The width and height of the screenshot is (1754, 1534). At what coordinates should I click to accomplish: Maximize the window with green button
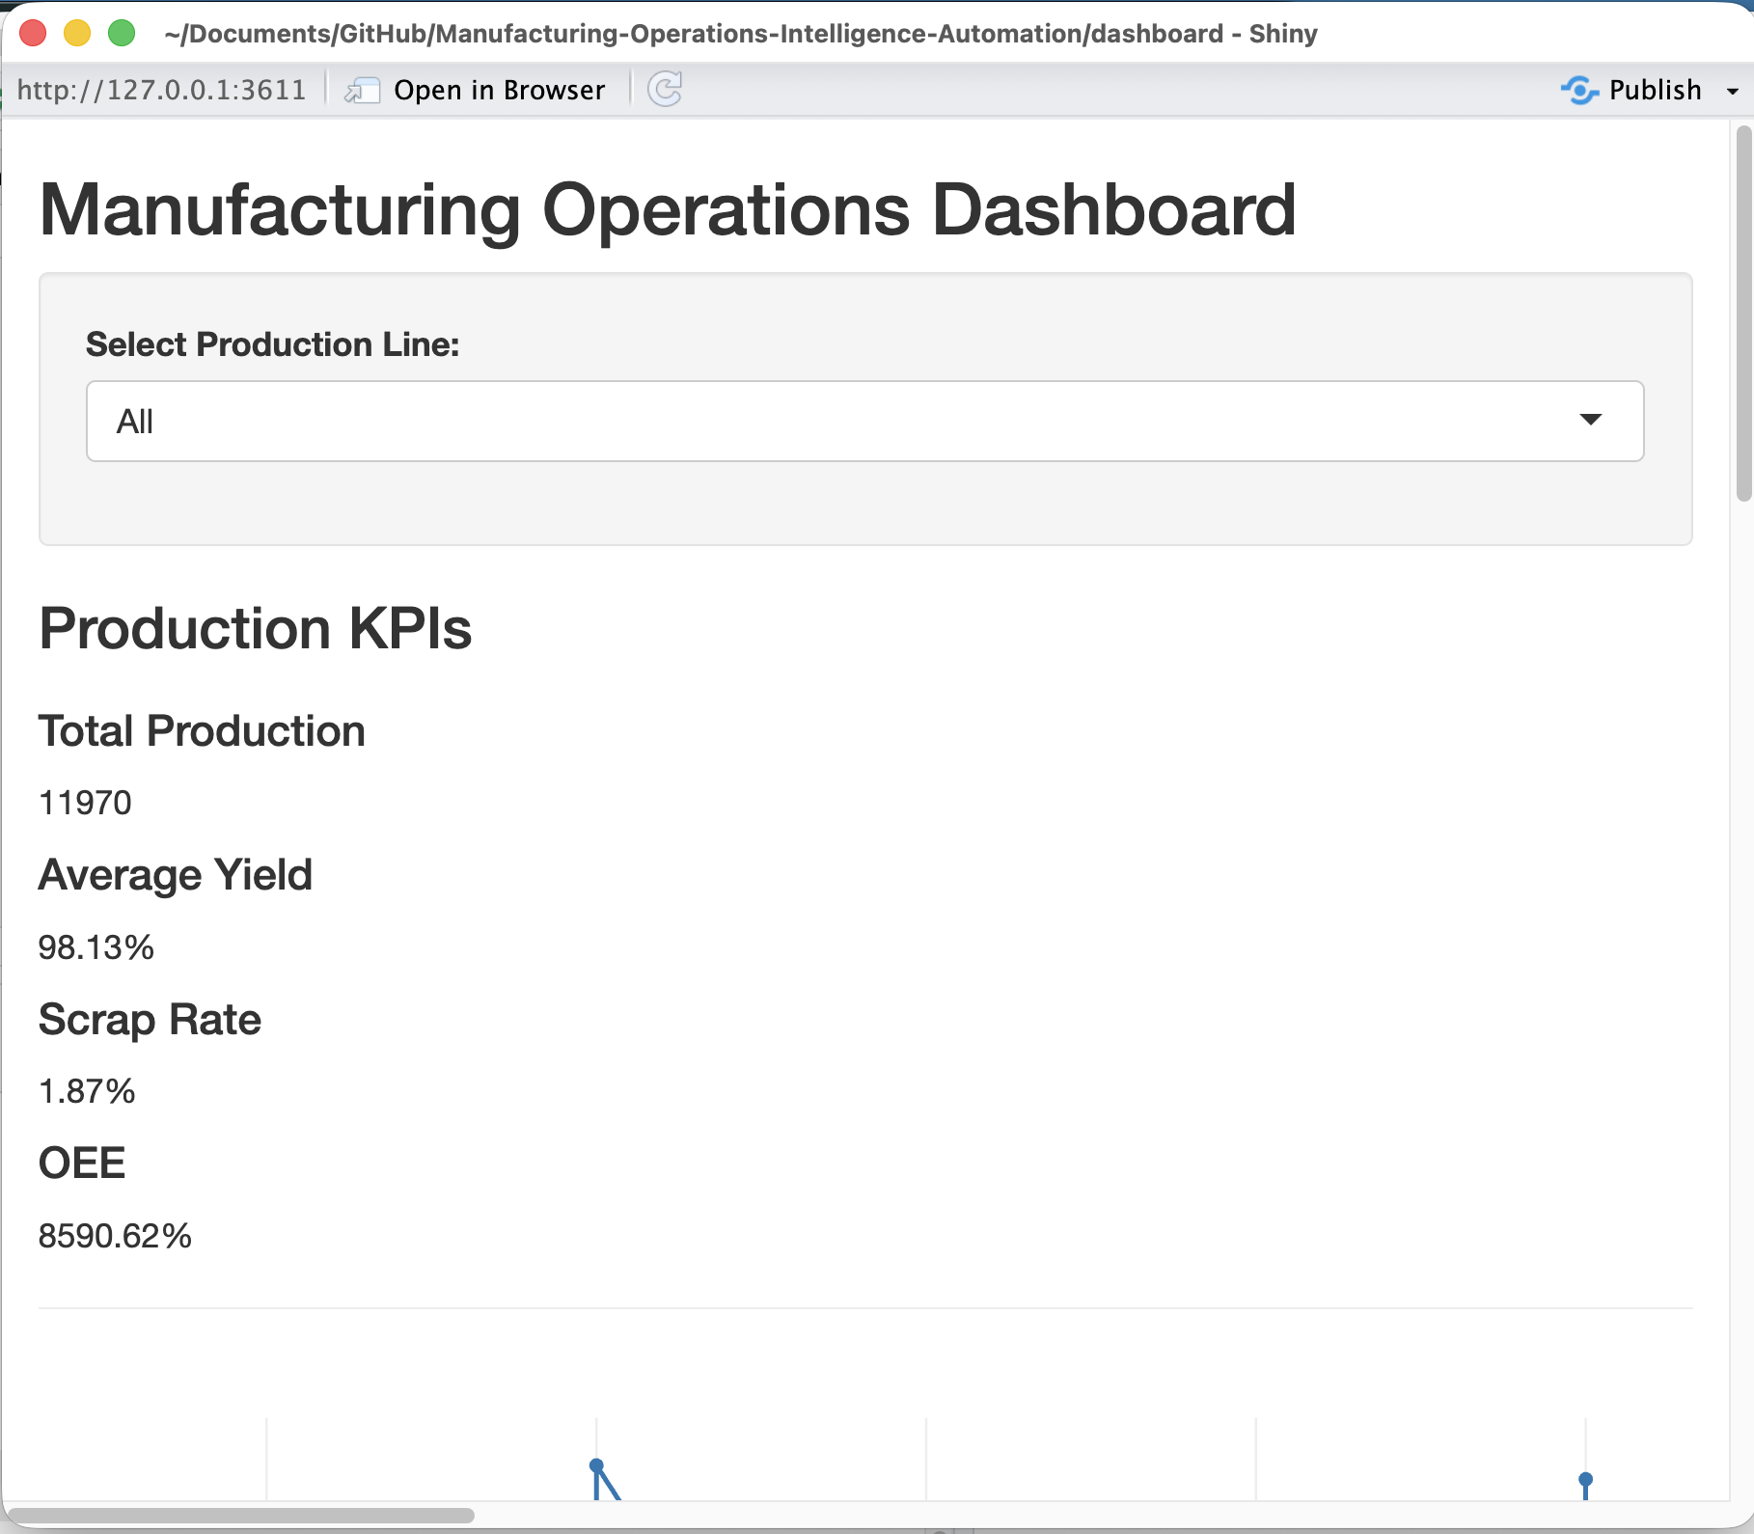[x=122, y=34]
